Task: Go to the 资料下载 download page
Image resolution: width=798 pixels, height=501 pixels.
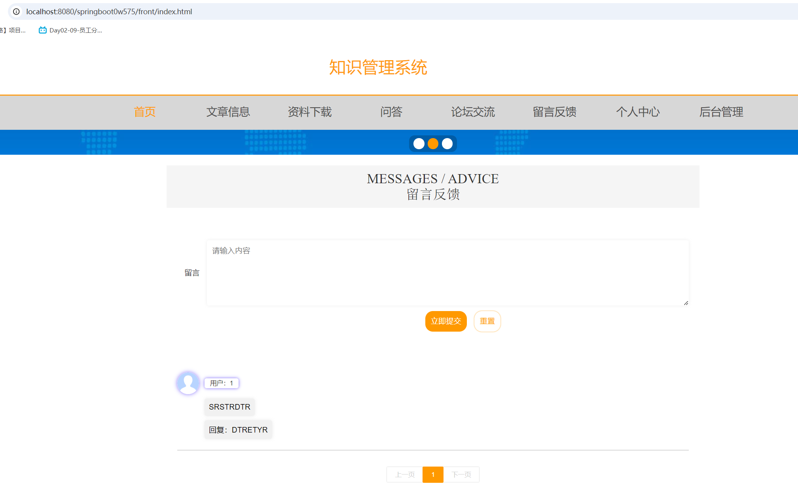Action: [310, 112]
